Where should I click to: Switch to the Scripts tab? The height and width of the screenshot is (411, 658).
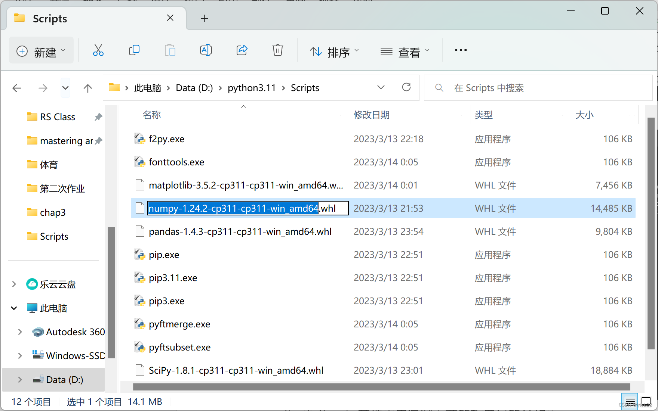49,18
